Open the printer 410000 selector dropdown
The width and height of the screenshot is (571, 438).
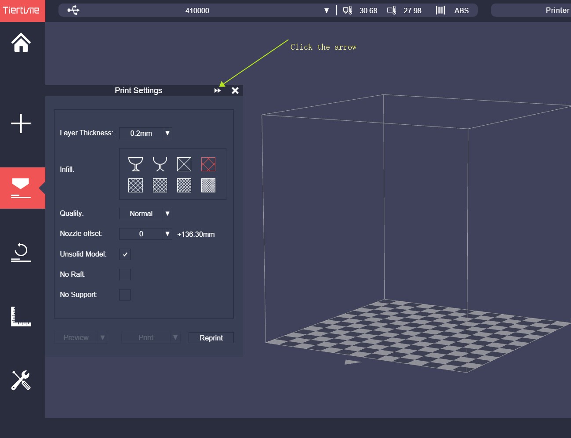pyautogui.click(x=327, y=11)
